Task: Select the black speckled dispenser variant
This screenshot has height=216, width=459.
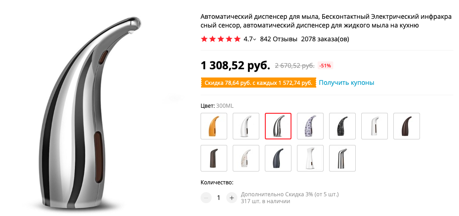Action: pos(342,126)
